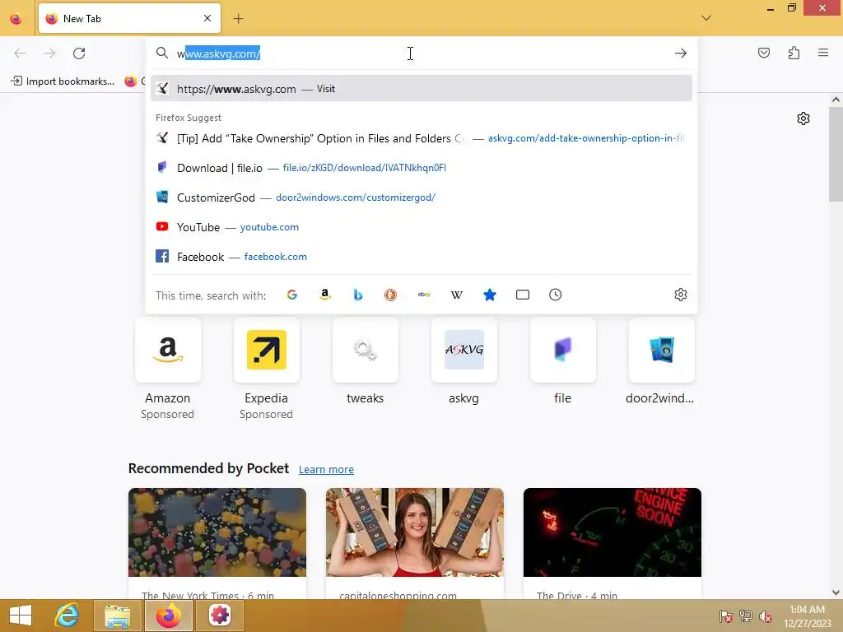Viewport: 843px width, 632px height.
Task: Search this time with Google
Action: point(292,295)
